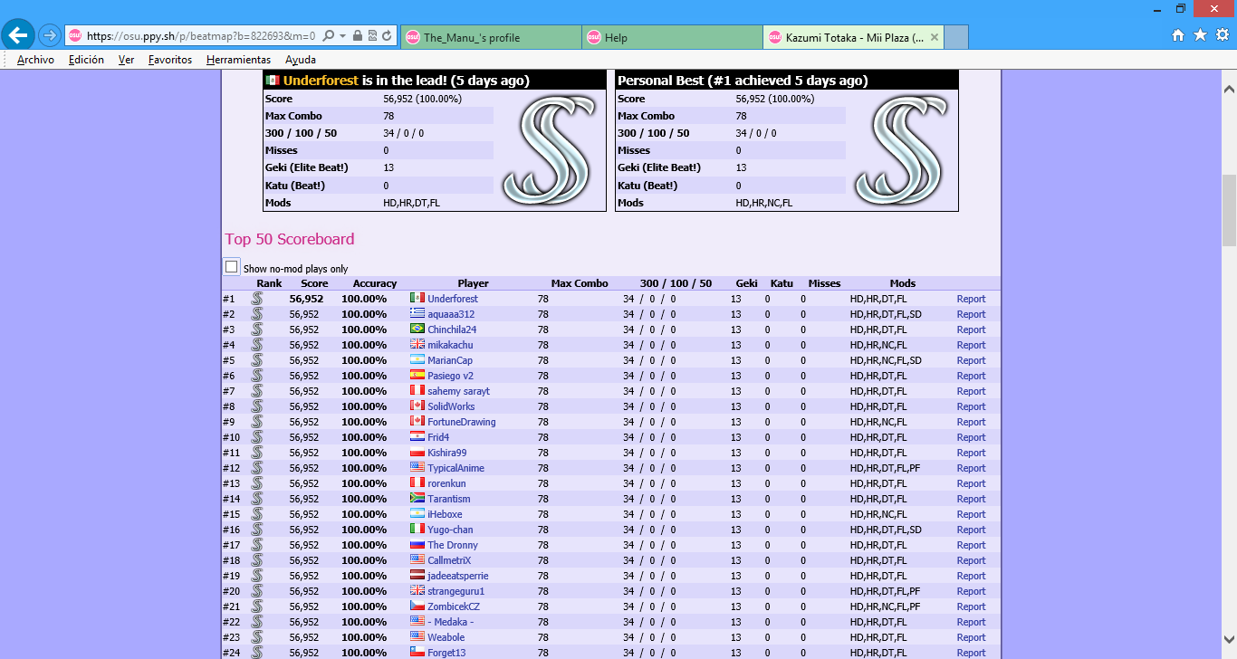The height and width of the screenshot is (659, 1237).
Task: Click the Personal Best panel title
Action: coord(743,81)
